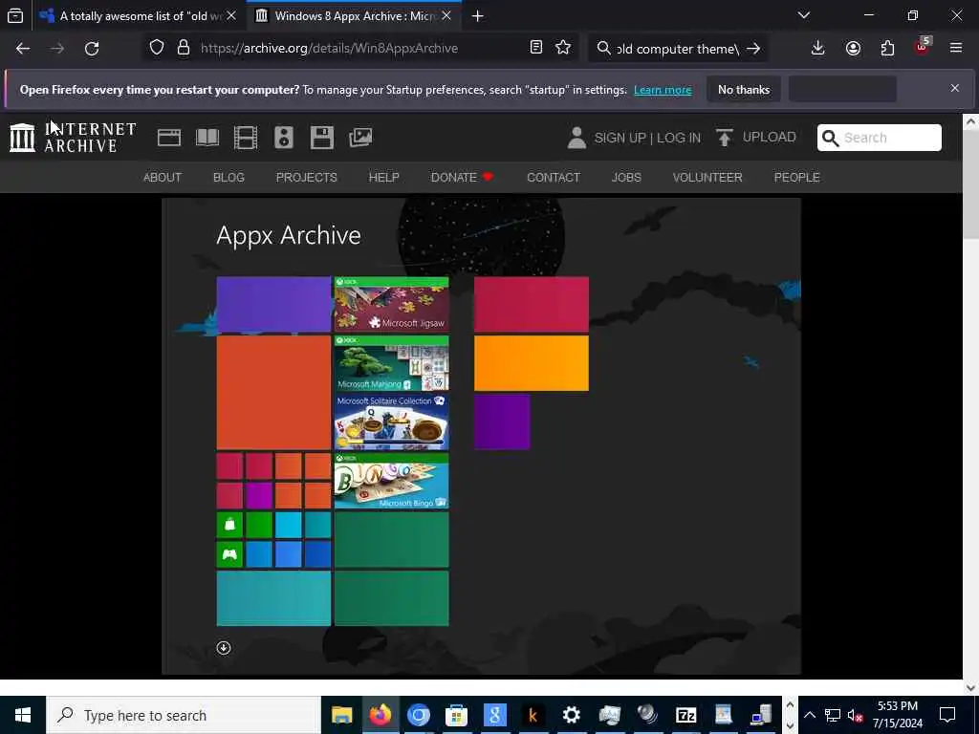The width and height of the screenshot is (979, 734).
Task: Open the BLOG menu item
Action: pos(228,177)
